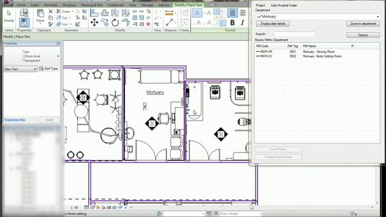Switch to the Collaborate ribbon tab

tap(116, 5)
